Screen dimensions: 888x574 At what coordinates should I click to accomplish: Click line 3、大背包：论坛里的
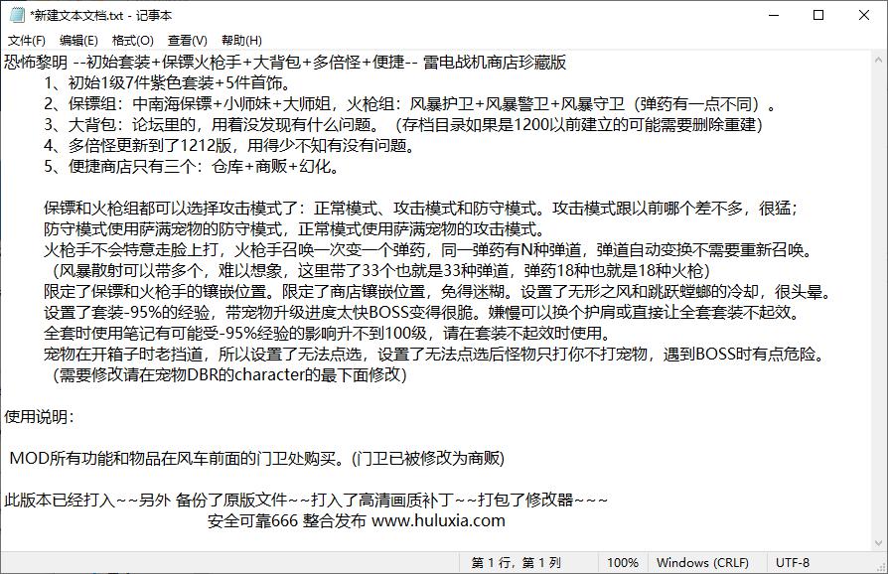tap(403, 124)
